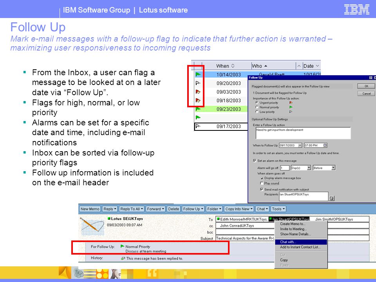This screenshot has height=282, width=376.
Task: Open the Day(s) alarm unit dropdown
Action: tap(309, 168)
